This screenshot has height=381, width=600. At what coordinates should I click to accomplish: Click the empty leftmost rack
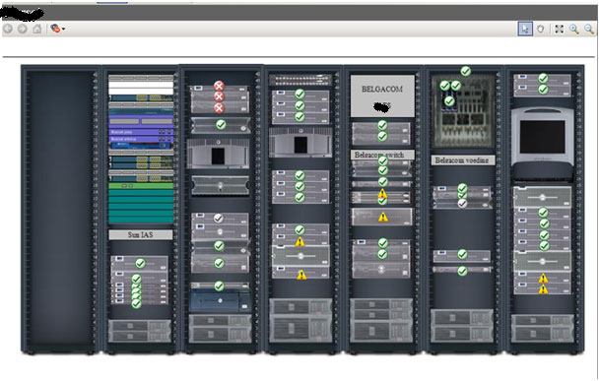(x=60, y=209)
